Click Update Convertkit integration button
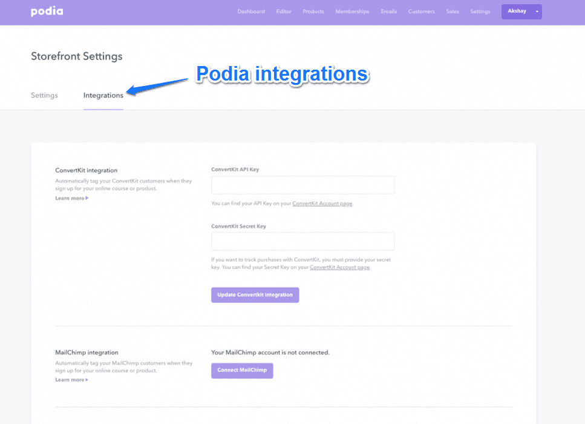585x424 pixels. click(x=255, y=295)
